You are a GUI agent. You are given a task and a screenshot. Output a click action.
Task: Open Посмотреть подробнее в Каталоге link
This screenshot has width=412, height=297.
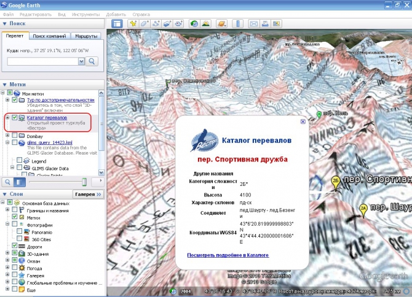[228, 255]
